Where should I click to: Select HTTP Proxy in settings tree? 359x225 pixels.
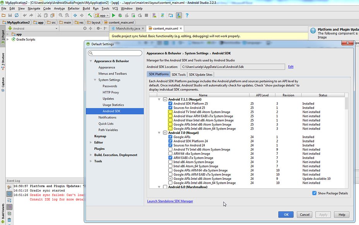point(111,92)
